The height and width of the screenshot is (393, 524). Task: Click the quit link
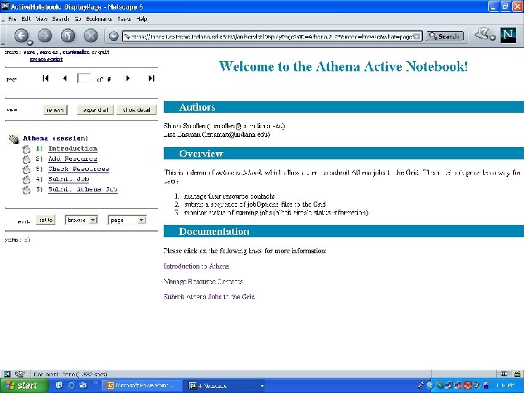pos(103,52)
